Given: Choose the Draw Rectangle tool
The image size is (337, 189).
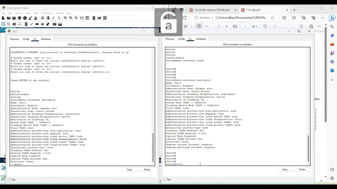Looking at the screenshot, I should [37, 24].
